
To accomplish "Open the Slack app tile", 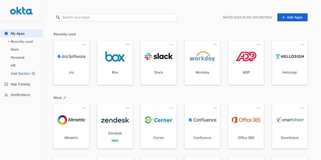I will coord(159,62).
